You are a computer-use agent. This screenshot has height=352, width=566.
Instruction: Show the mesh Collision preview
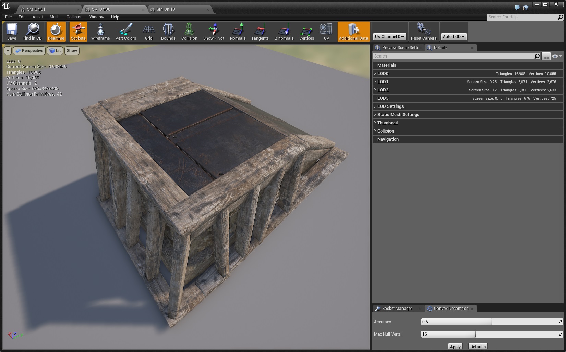point(189,32)
